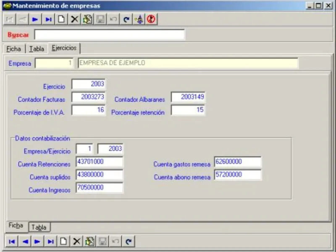Click the Contador Facturas field
The width and height of the screenshot is (336, 252).
89,97
